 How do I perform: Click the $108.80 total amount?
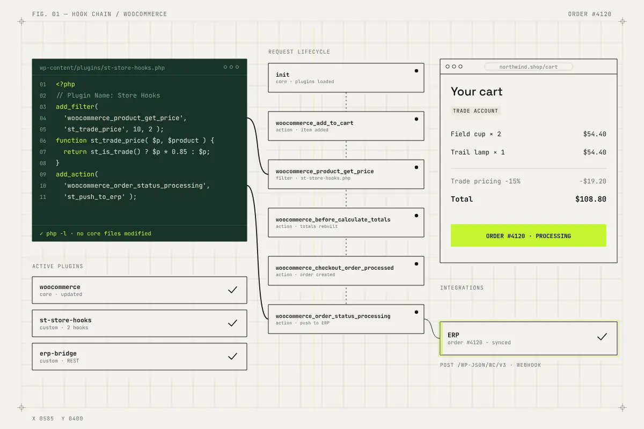point(591,199)
